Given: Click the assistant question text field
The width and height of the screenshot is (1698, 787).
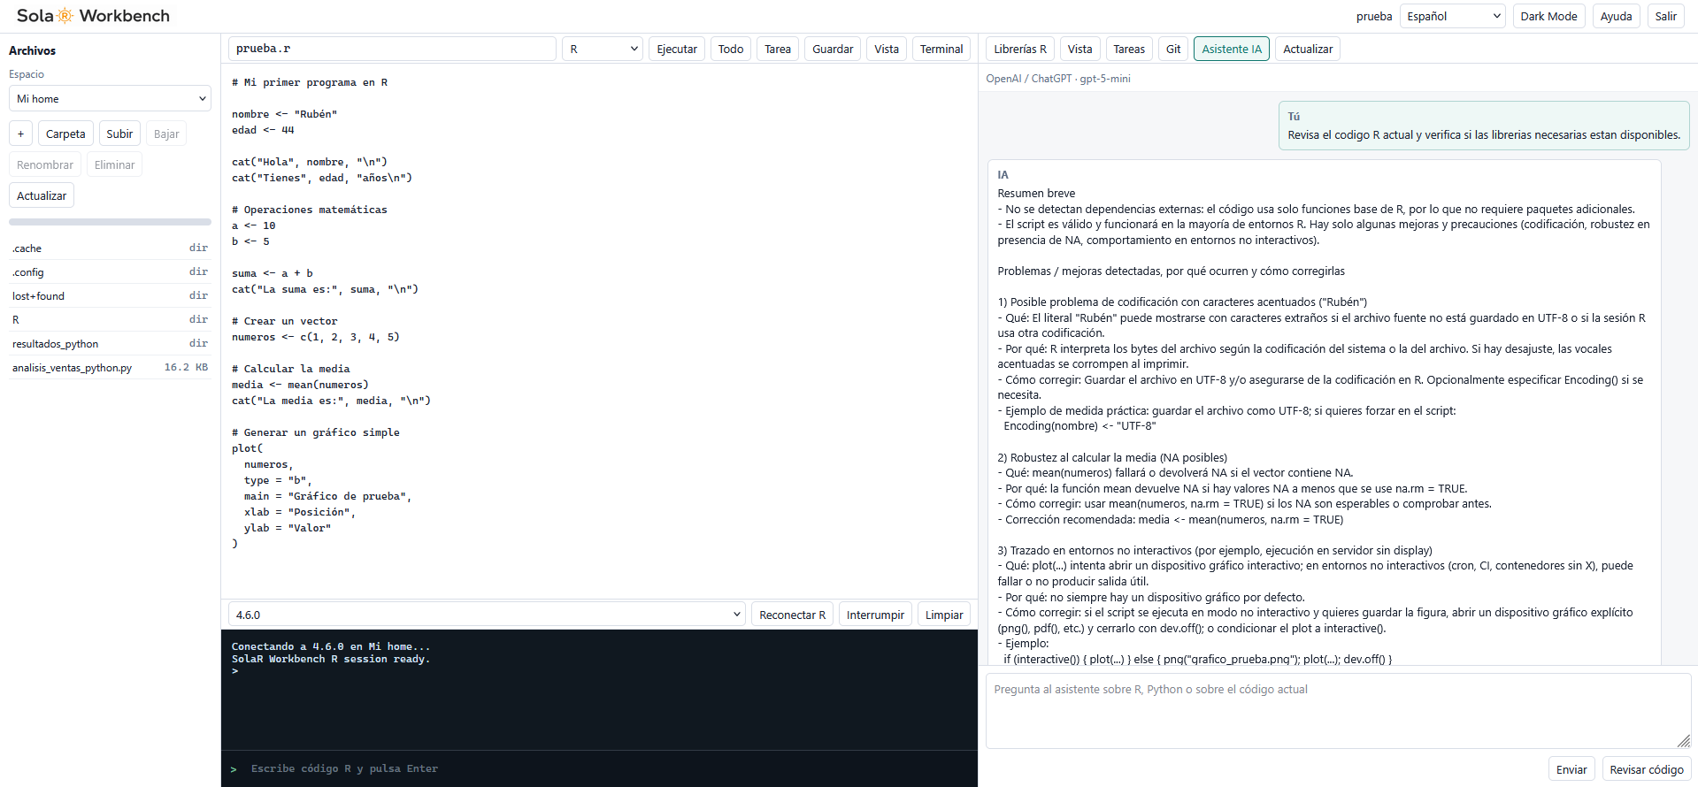Looking at the screenshot, I should tap(1338, 711).
